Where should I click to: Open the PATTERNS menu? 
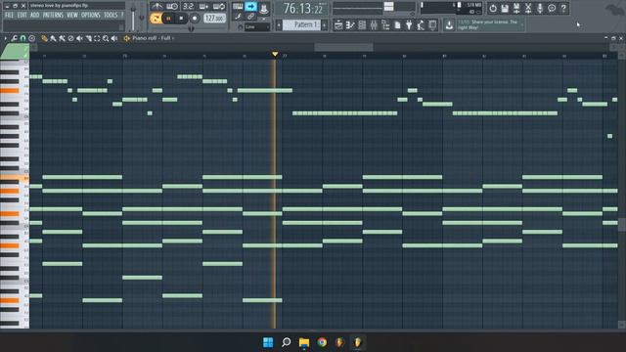click(x=53, y=16)
